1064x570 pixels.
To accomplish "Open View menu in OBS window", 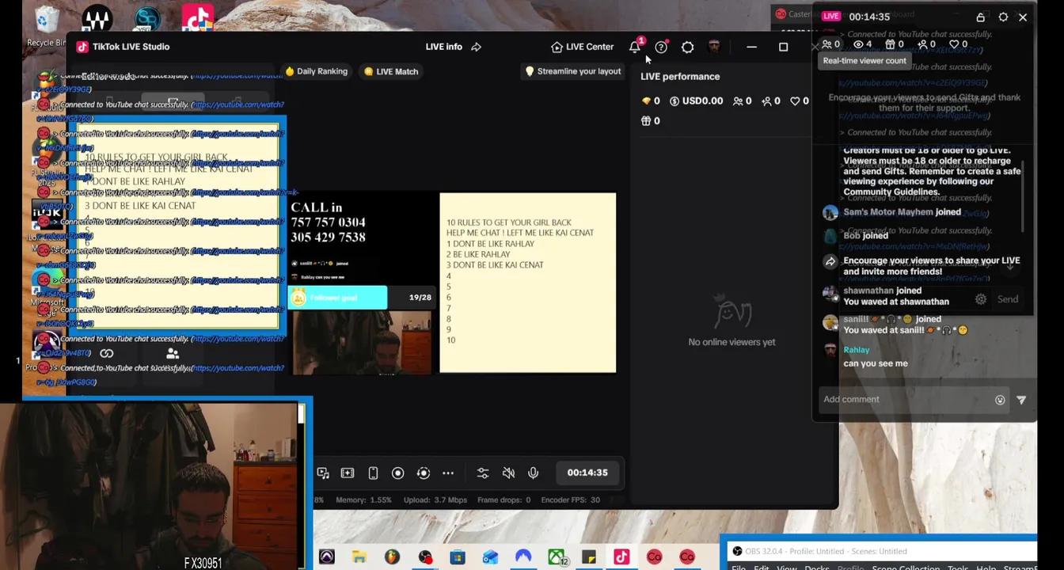I will tap(787, 568).
